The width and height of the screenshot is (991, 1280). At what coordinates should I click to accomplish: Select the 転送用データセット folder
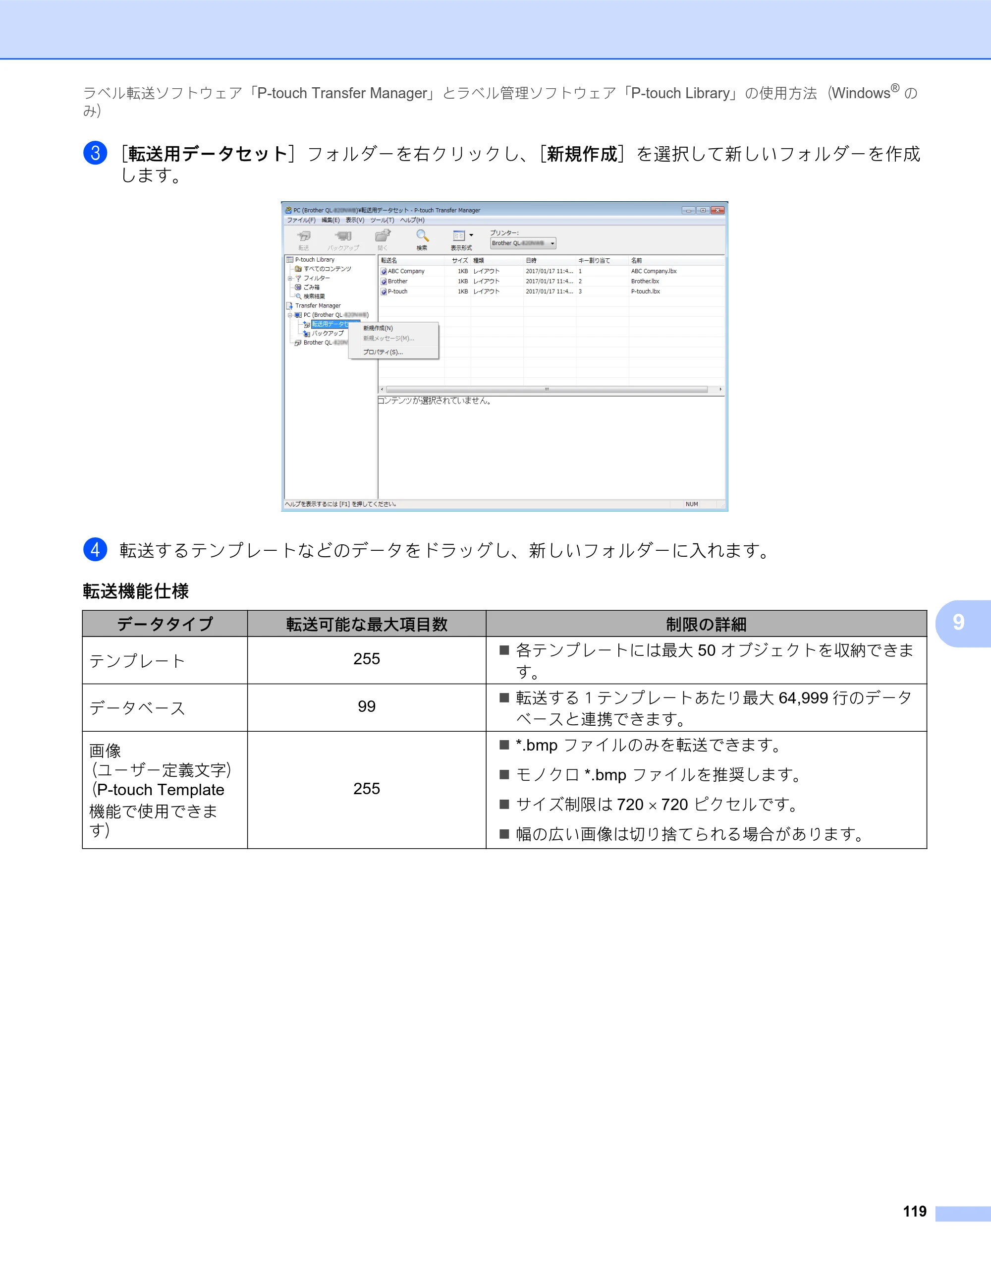coord(330,324)
